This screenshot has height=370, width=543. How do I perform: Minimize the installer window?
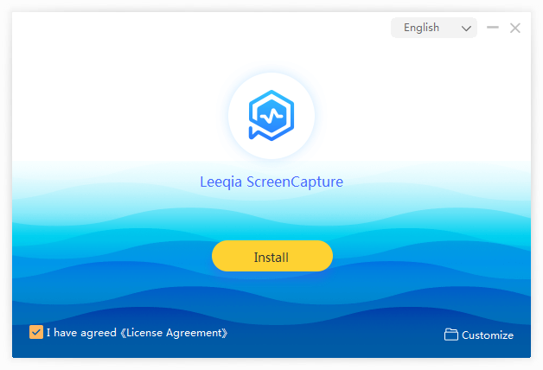(493, 28)
